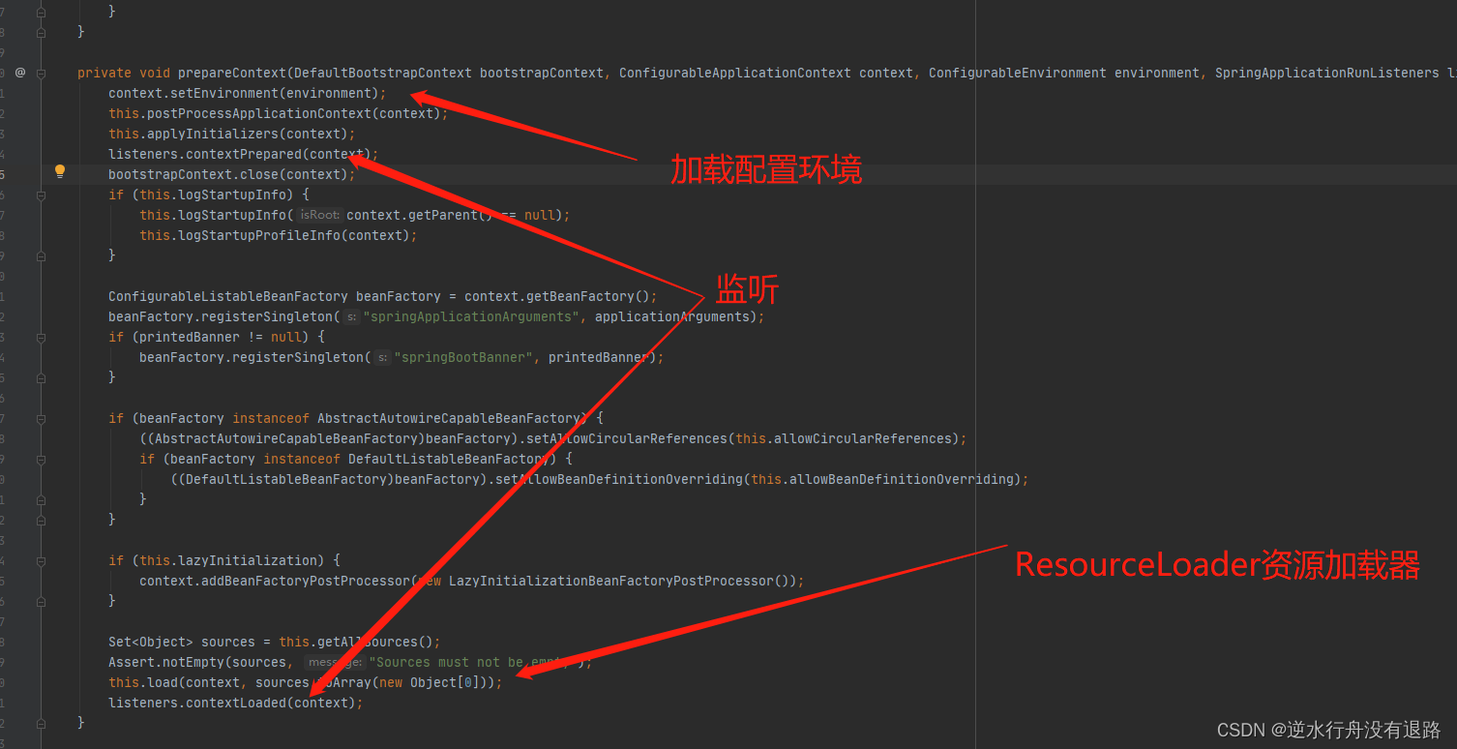
Task: Click fold end marker after logStartupProfileInfo line
Action: pyautogui.click(x=41, y=255)
